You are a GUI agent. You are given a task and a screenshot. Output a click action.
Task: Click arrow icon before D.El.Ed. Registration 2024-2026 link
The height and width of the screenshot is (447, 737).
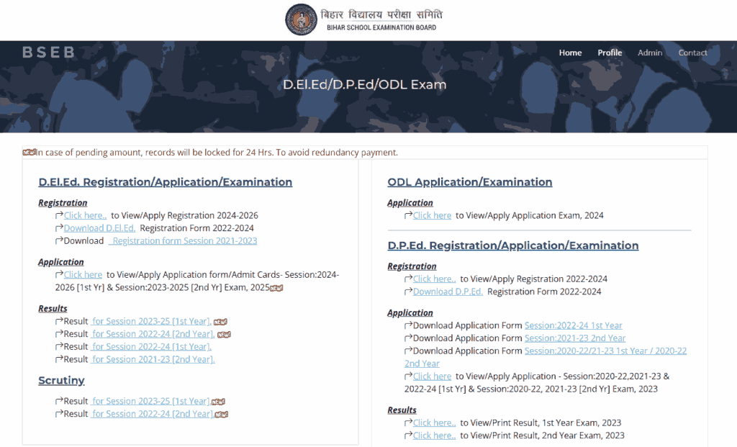coord(59,215)
